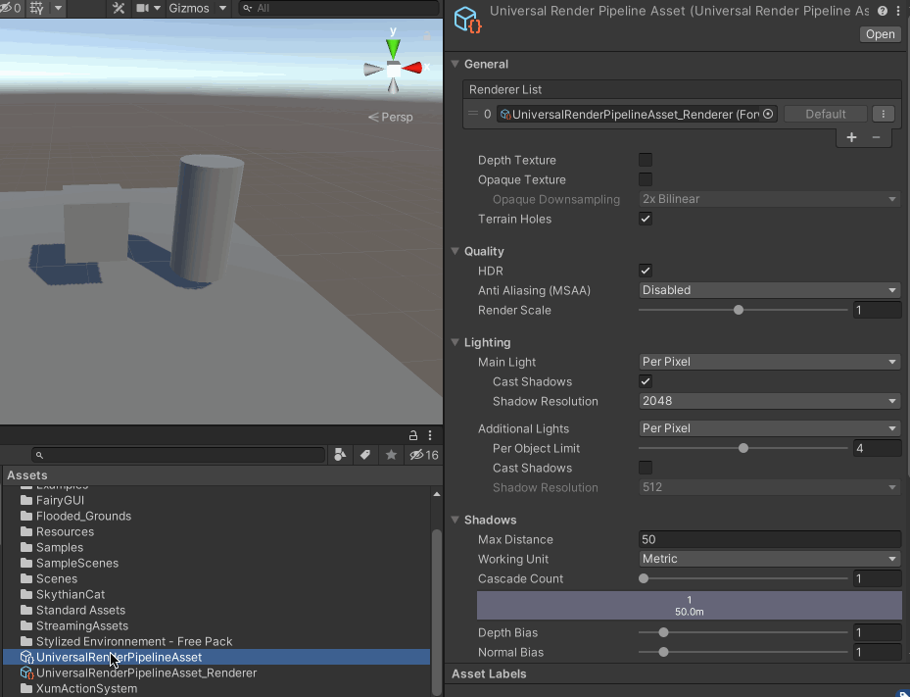Click the Open button in Inspector
This screenshot has height=697, width=910.
880,34
